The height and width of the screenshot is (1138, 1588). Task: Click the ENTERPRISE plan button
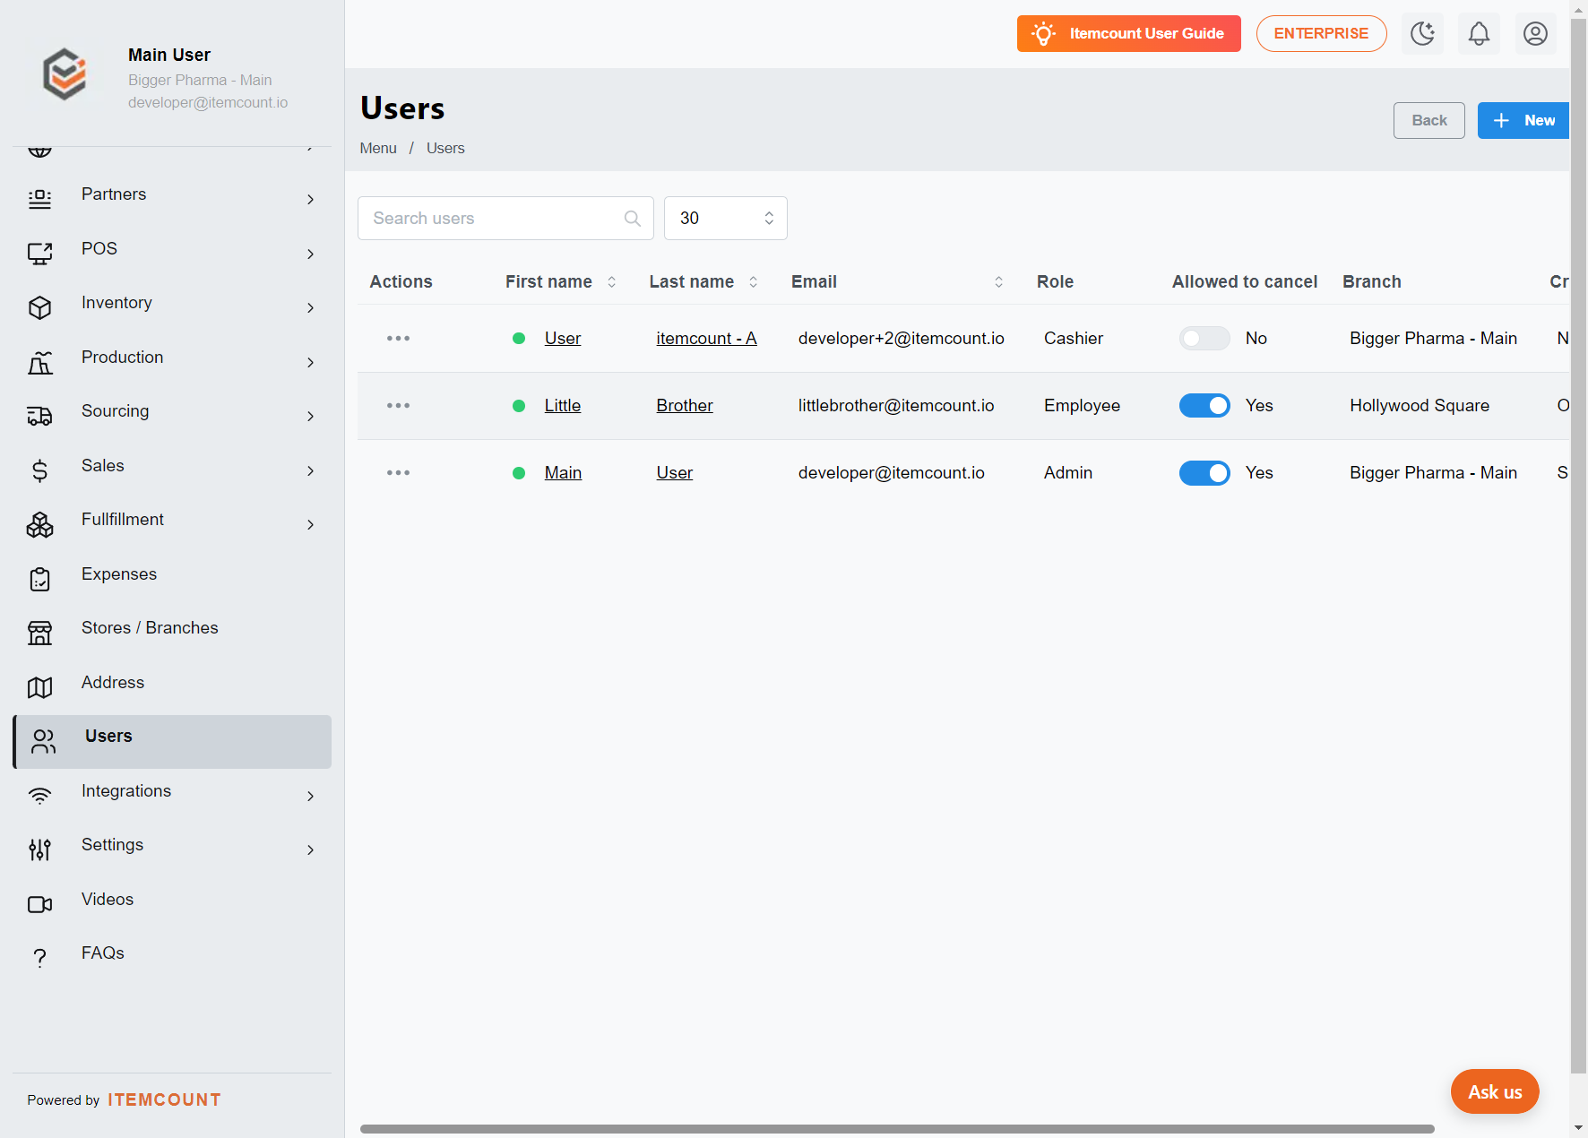click(x=1321, y=34)
